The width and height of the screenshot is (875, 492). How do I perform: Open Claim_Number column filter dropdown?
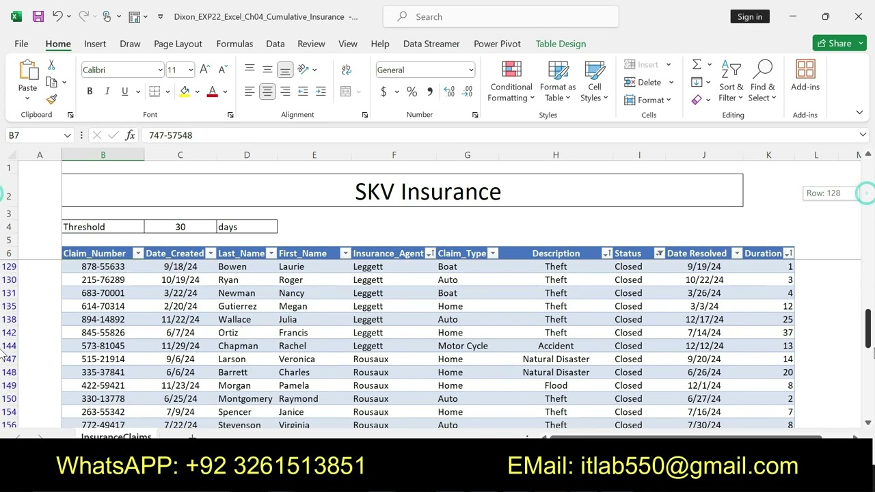click(x=137, y=254)
